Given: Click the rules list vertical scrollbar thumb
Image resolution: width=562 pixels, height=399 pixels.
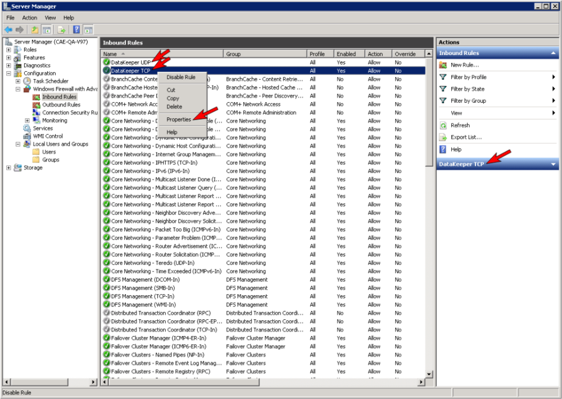Looking at the screenshot, I should 429,112.
